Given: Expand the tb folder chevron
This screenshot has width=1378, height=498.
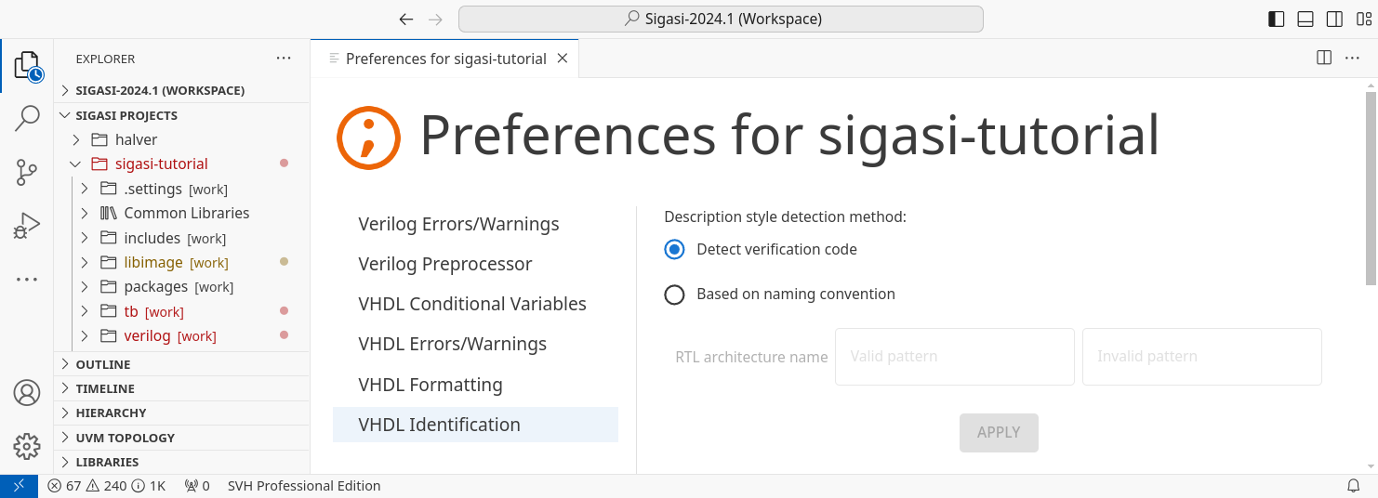Looking at the screenshot, I should [x=85, y=311].
